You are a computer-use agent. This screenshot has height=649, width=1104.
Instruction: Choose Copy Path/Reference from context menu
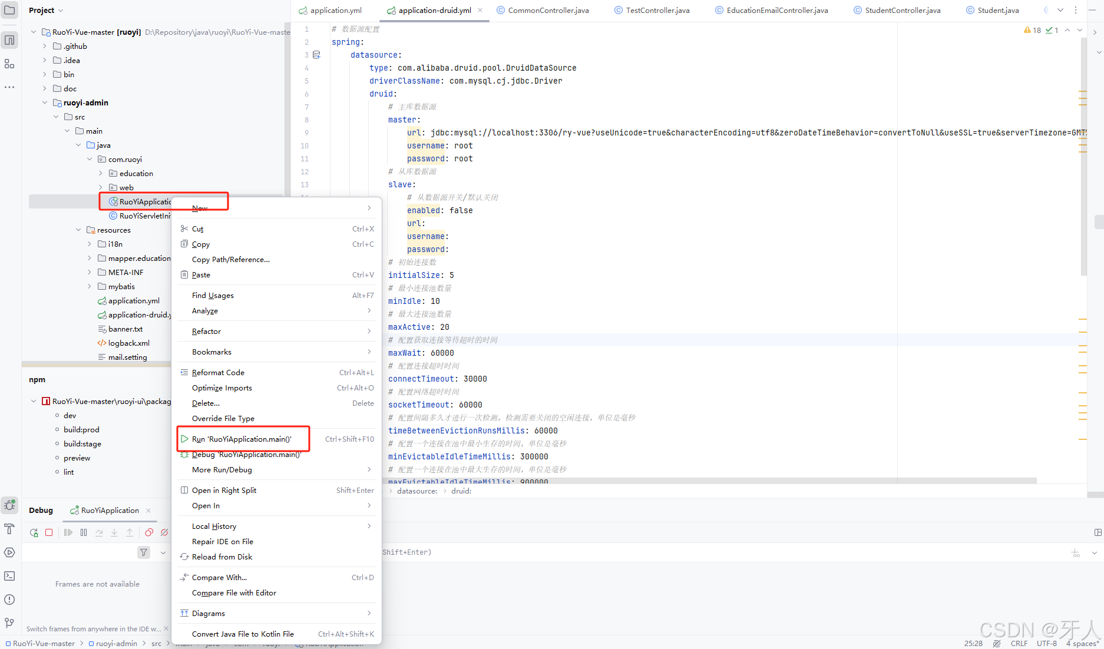(277, 259)
